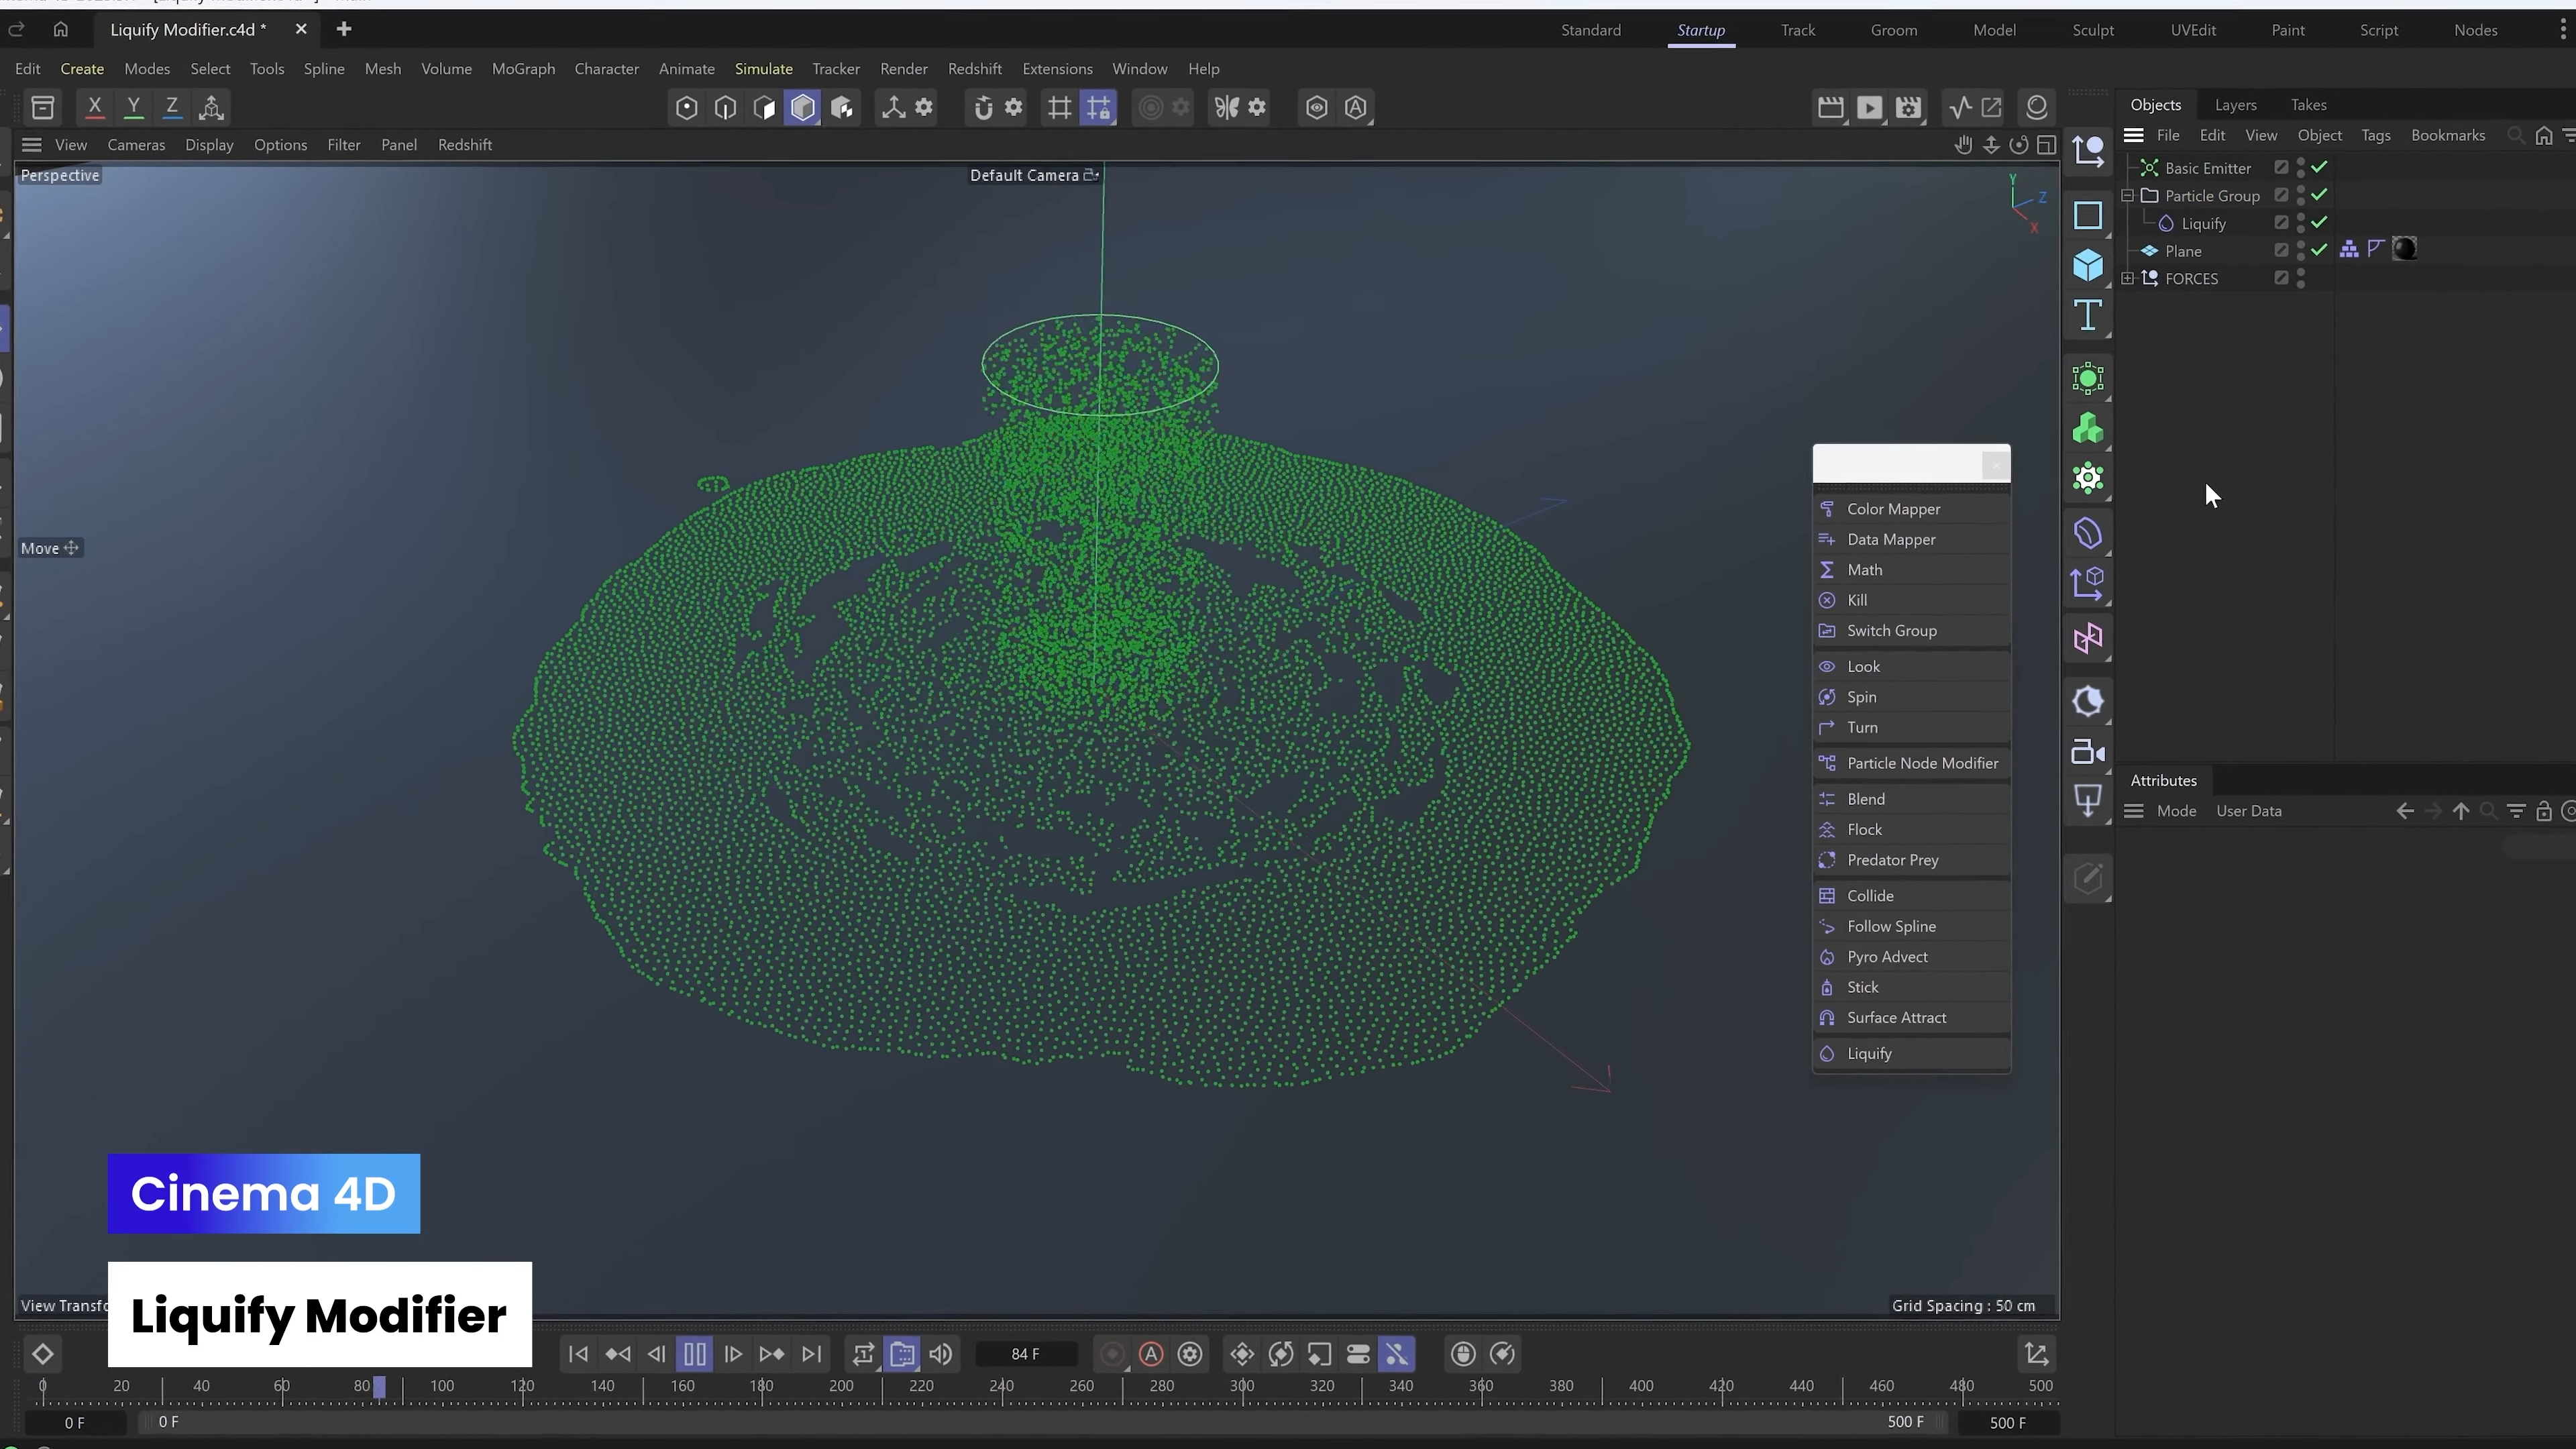Pause playback in the timeline
This screenshot has height=1449, width=2576.
pos(694,1354)
